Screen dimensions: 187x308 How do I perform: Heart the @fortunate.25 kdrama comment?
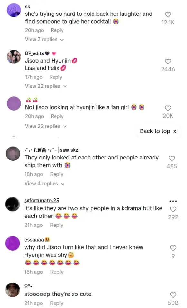pos(173,209)
